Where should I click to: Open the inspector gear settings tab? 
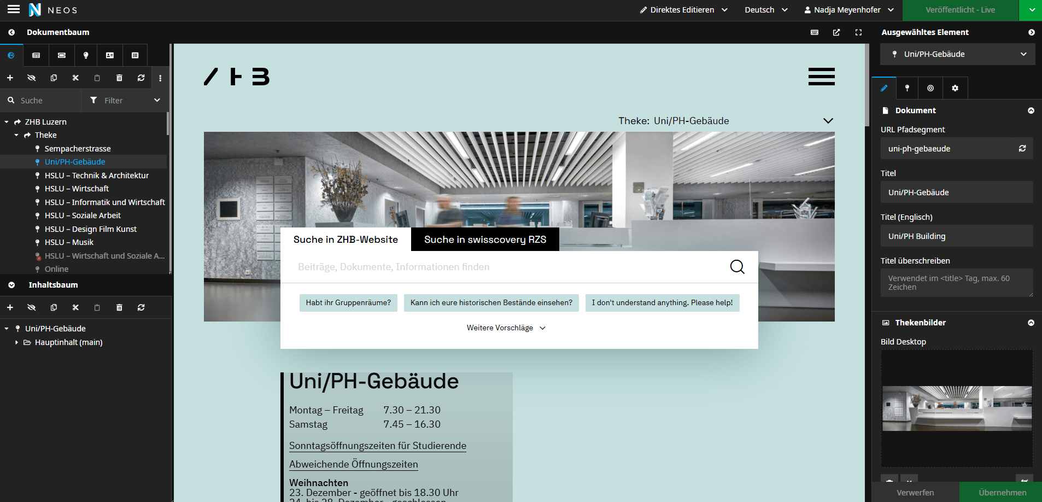[x=955, y=88]
